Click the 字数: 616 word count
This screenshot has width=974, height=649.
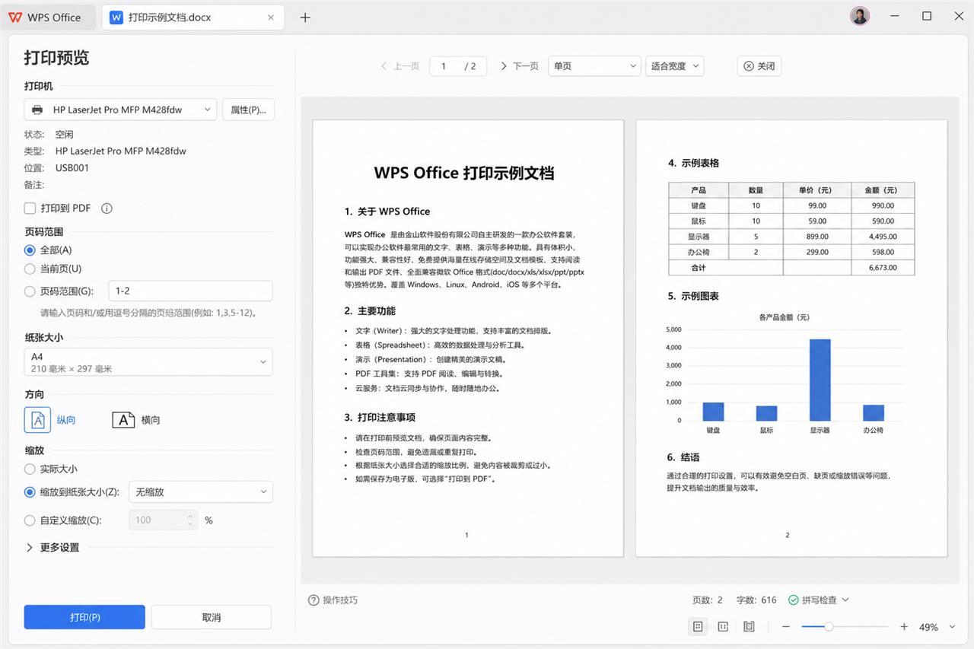click(x=756, y=600)
